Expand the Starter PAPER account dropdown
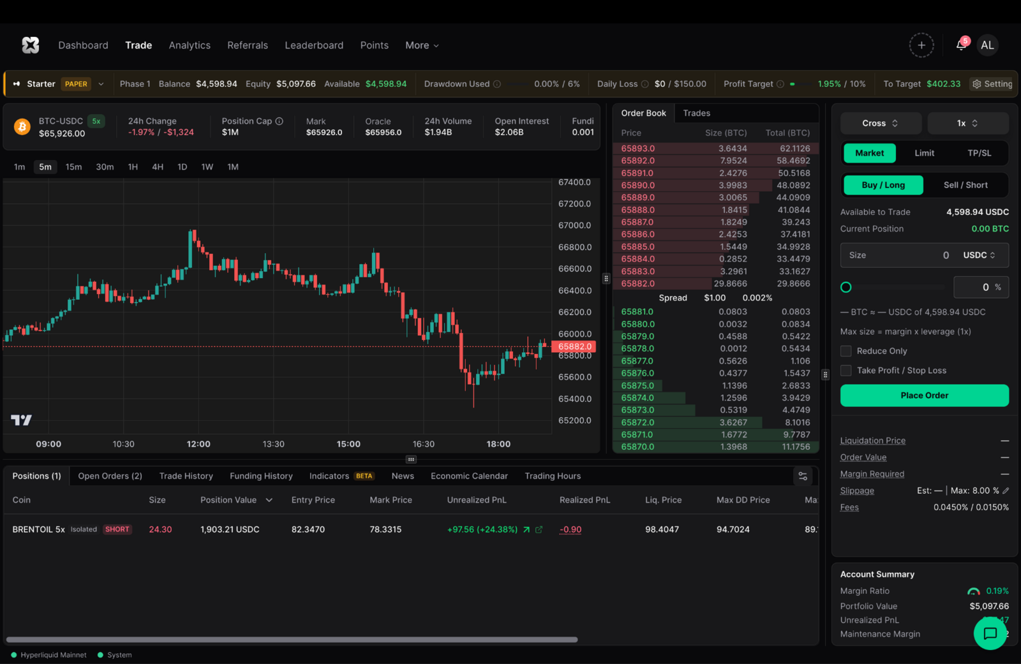 click(x=101, y=84)
